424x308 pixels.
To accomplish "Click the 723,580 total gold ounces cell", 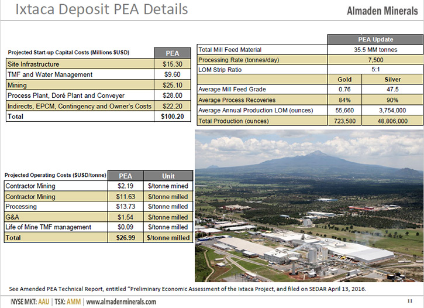I will [x=344, y=121].
